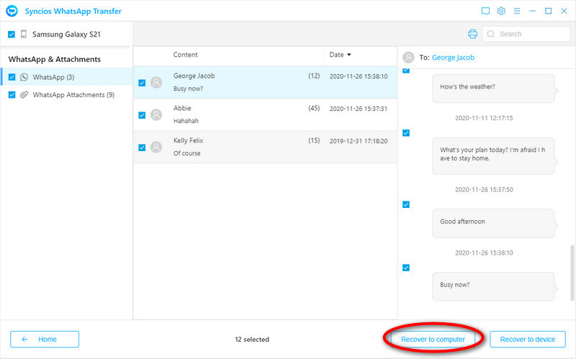Click the 'How's the weather?' message bubble
576x359 pixels.
click(493, 88)
